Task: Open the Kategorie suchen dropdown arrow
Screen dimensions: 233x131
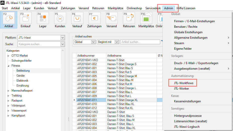Action: [63, 44]
